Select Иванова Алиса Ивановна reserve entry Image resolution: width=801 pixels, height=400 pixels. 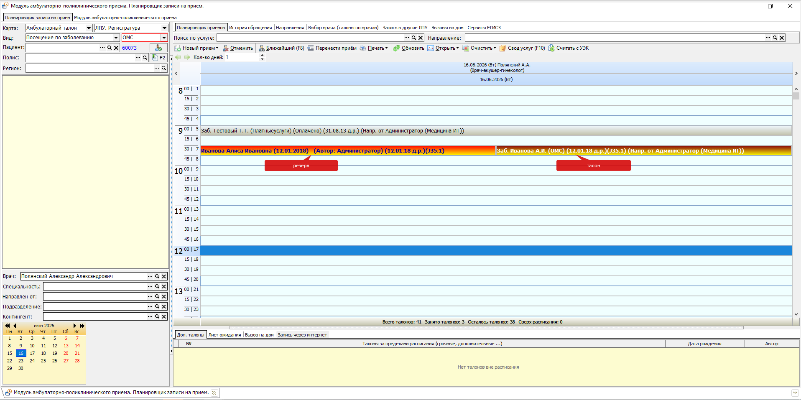tap(347, 150)
